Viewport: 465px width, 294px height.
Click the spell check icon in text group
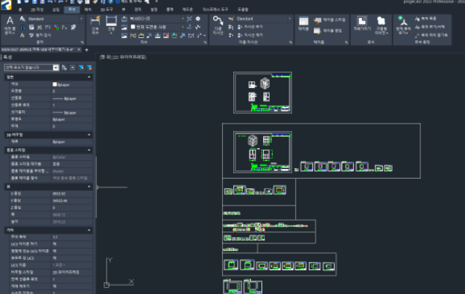point(39,35)
